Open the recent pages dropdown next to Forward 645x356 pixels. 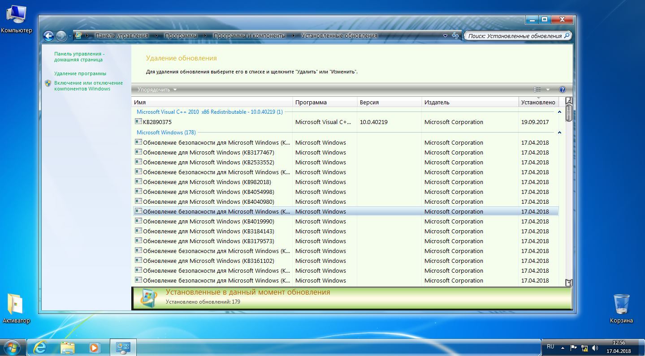pos(70,36)
